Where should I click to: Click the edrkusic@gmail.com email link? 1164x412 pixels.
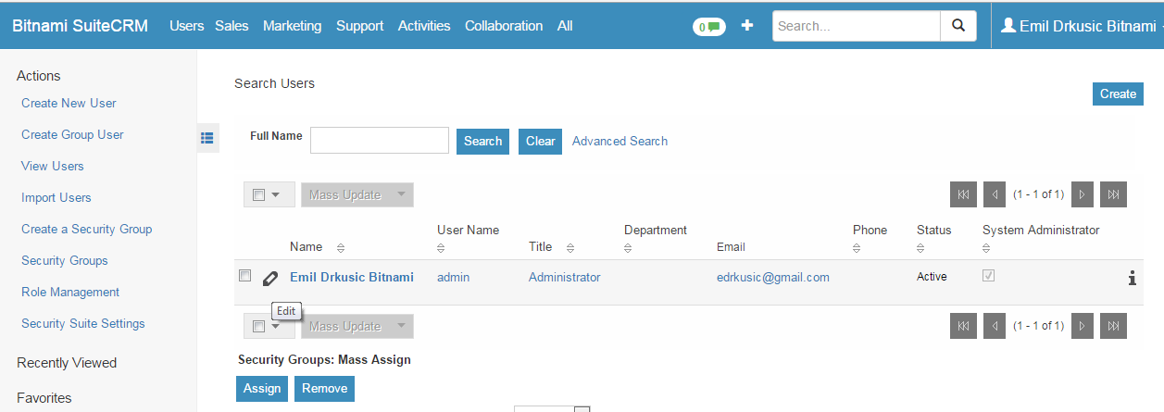[x=773, y=277]
